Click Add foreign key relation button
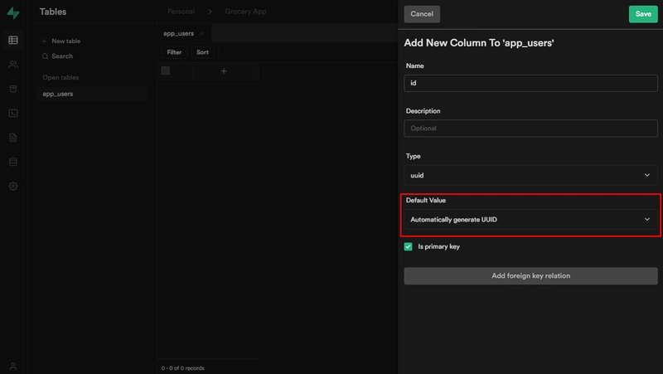Screen dimensions: 663x374 pyautogui.click(x=530, y=276)
